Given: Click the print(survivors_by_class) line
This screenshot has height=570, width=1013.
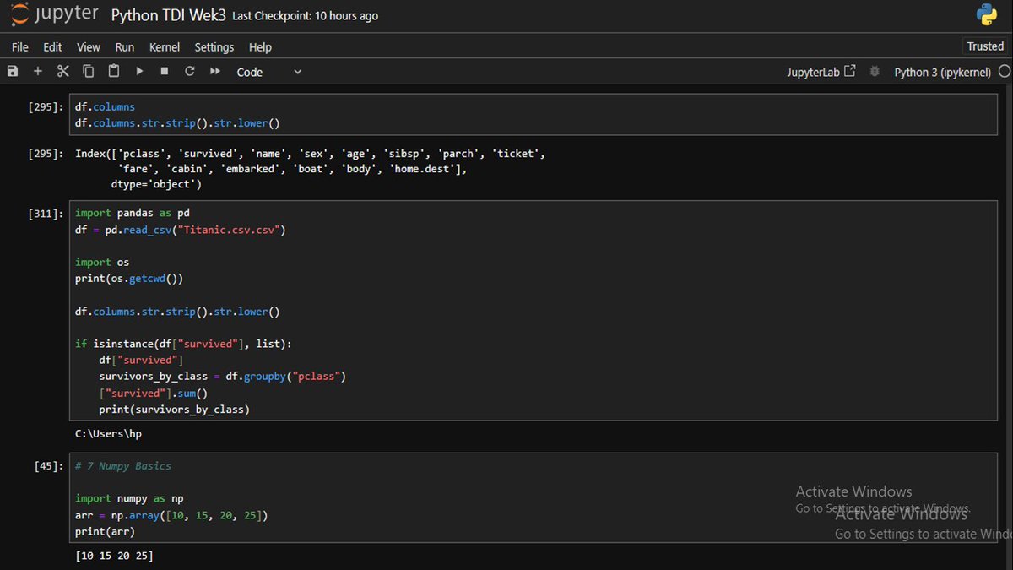Looking at the screenshot, I should click(x=174, y=410).
